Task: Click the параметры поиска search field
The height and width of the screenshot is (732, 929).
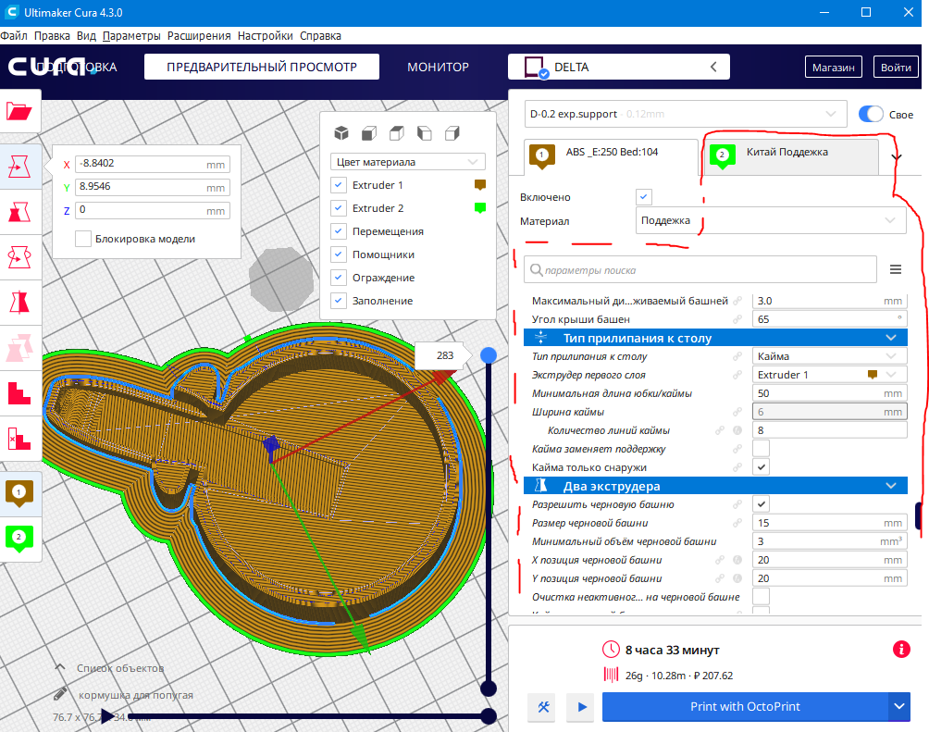Action: pyautogui.click(x=700, y=269)
